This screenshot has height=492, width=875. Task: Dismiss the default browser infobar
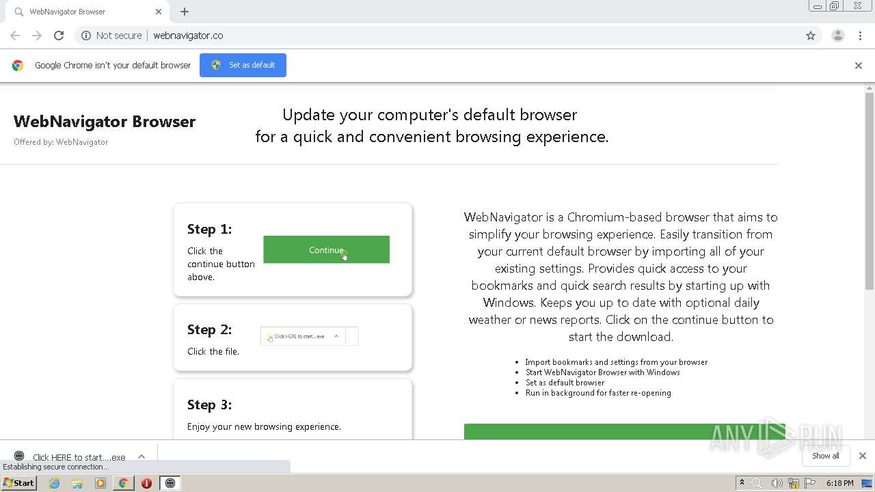pos(859,66)
